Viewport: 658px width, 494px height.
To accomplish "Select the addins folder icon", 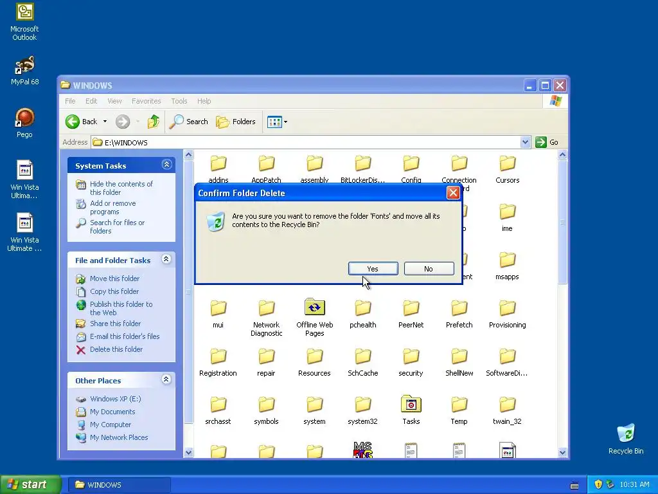I will (x=218, y=163).
